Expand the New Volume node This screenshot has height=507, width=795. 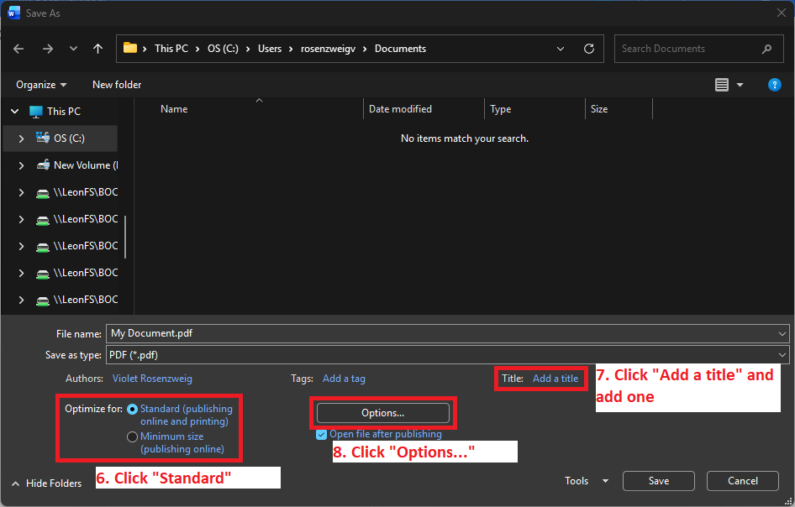point(21,165)
